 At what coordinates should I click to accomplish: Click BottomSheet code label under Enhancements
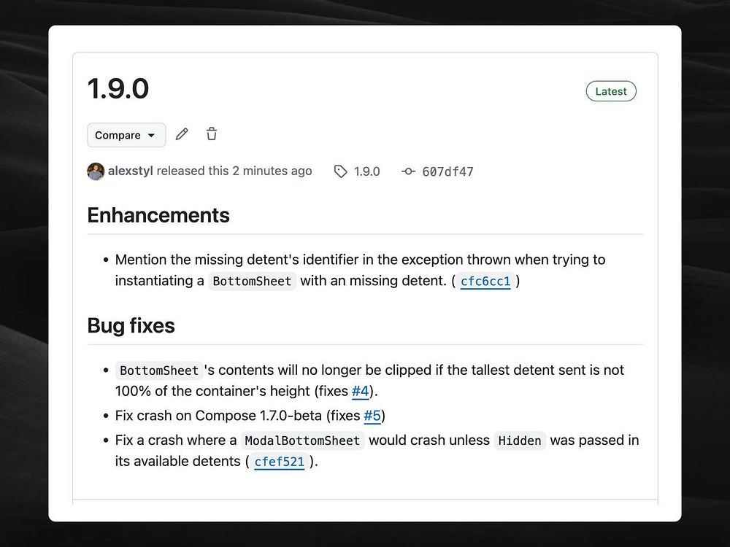point(252,282)
